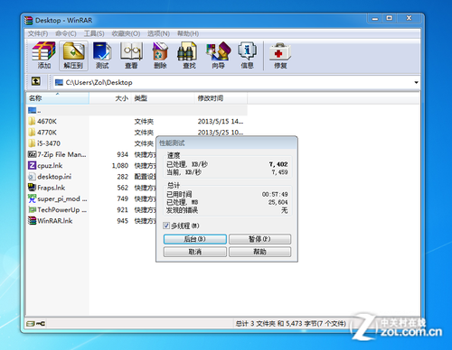
Task: Click the WinRAR title bar icon
Action: (29, 21)
